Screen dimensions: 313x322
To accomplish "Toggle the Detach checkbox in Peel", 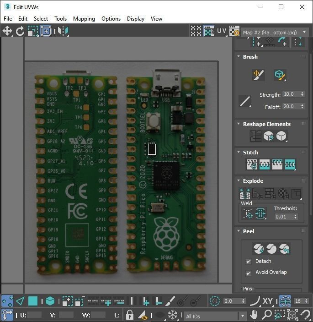I will 249,262.
